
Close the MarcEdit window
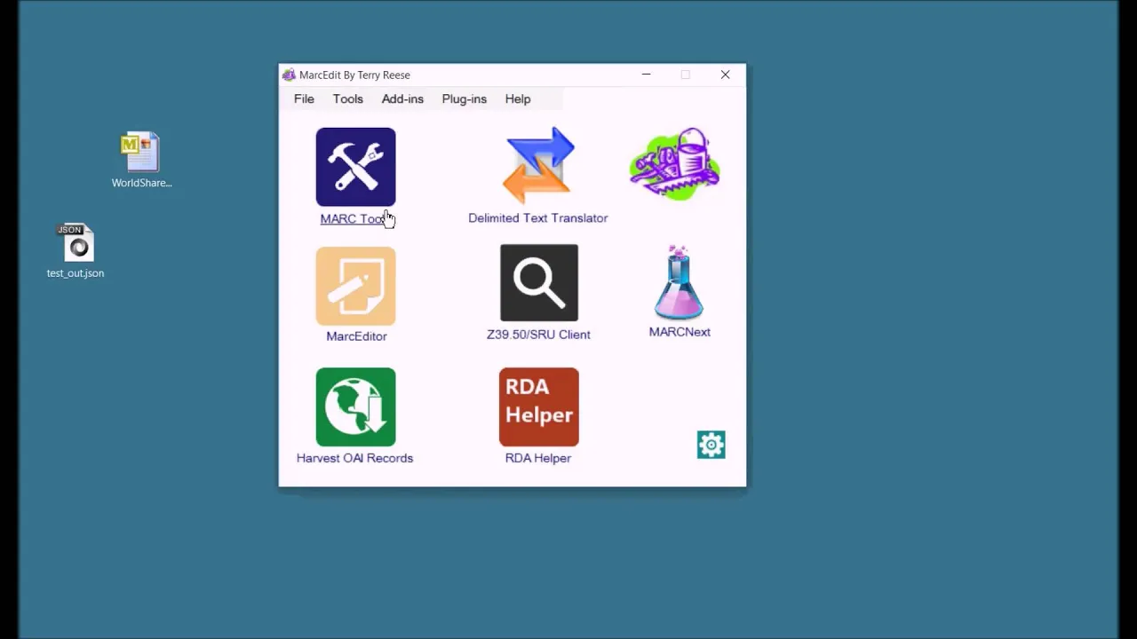725,75
